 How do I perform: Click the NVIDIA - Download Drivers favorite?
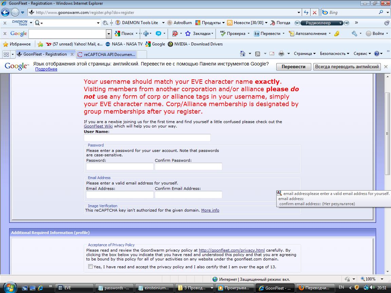(195, 44)
